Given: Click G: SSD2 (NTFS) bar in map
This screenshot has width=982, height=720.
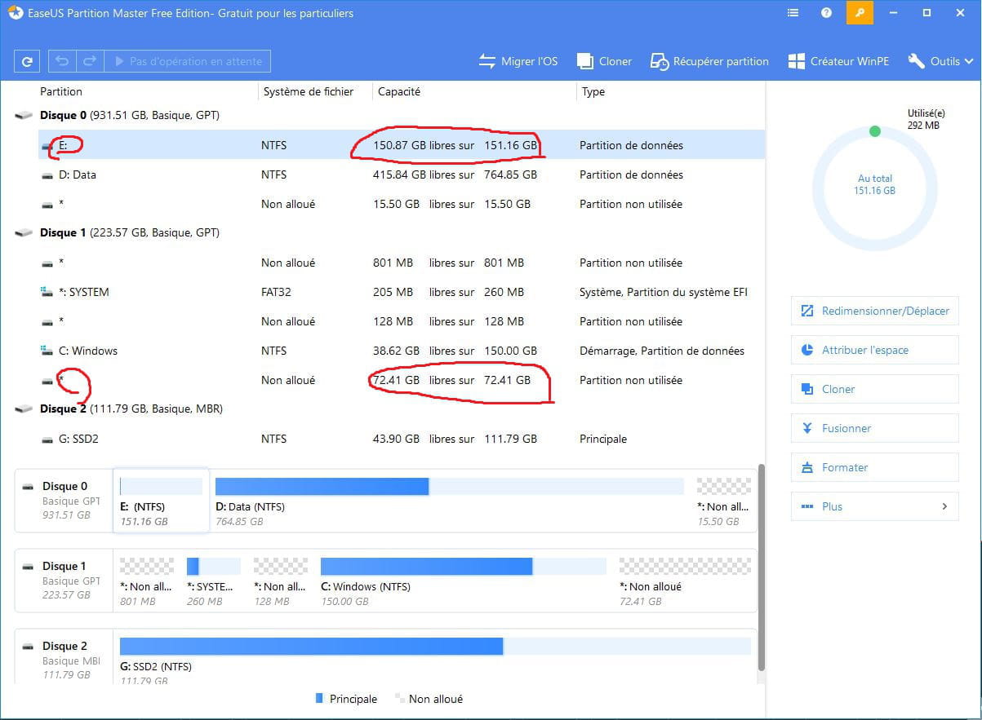Looking at the screenshot, I should pos(435,647).
